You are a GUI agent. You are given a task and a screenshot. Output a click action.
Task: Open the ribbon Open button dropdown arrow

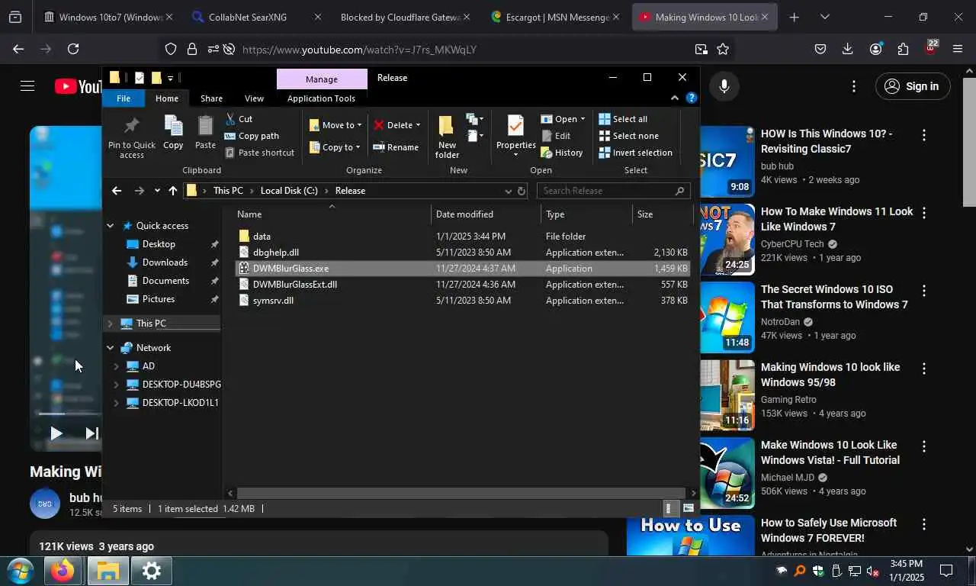[583, 119]
